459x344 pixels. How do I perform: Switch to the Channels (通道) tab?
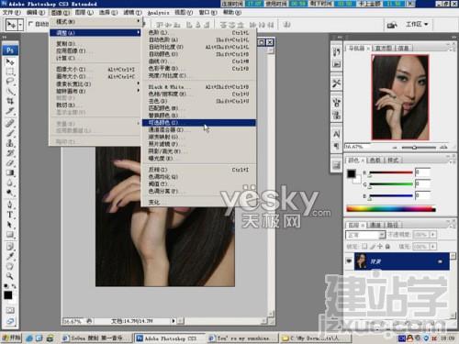[x=375, y=225]
